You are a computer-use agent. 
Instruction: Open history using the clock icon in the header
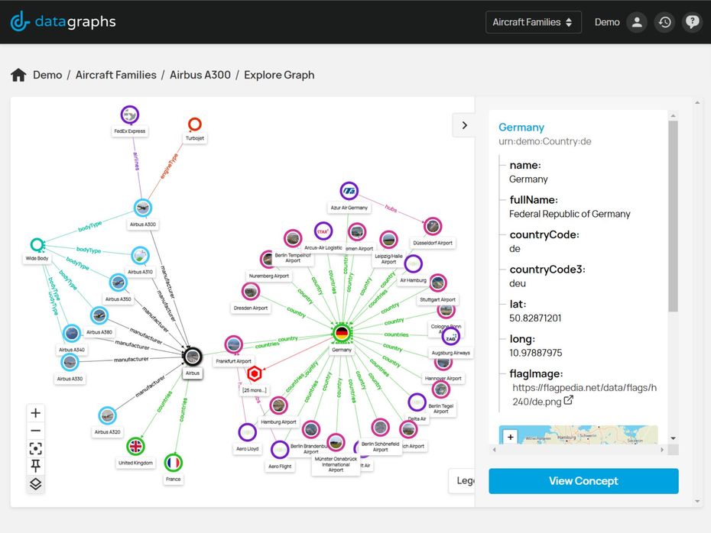[x=664, y=22]
